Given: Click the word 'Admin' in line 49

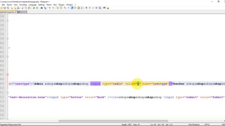Looking at the screenshot, I should coord(39,84).
